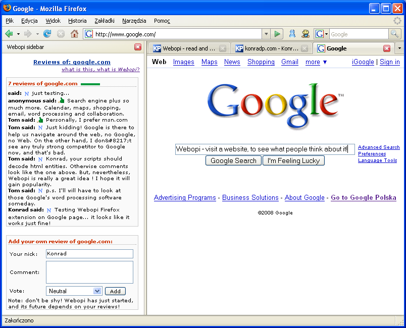Screen dimensions: 406x328
Task: Open 'what is this, what is Webopi?' link
Action: 100,69
